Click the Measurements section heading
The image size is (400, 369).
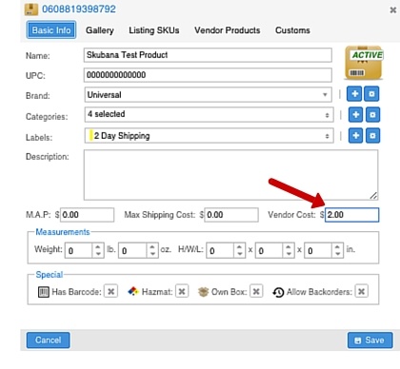point(63,232)
